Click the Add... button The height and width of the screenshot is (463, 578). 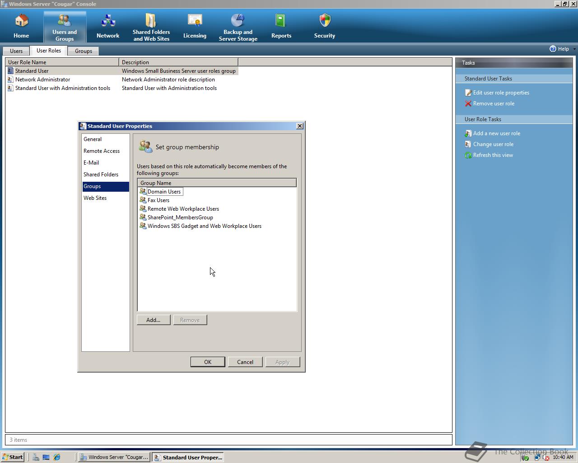pos(154,320)
